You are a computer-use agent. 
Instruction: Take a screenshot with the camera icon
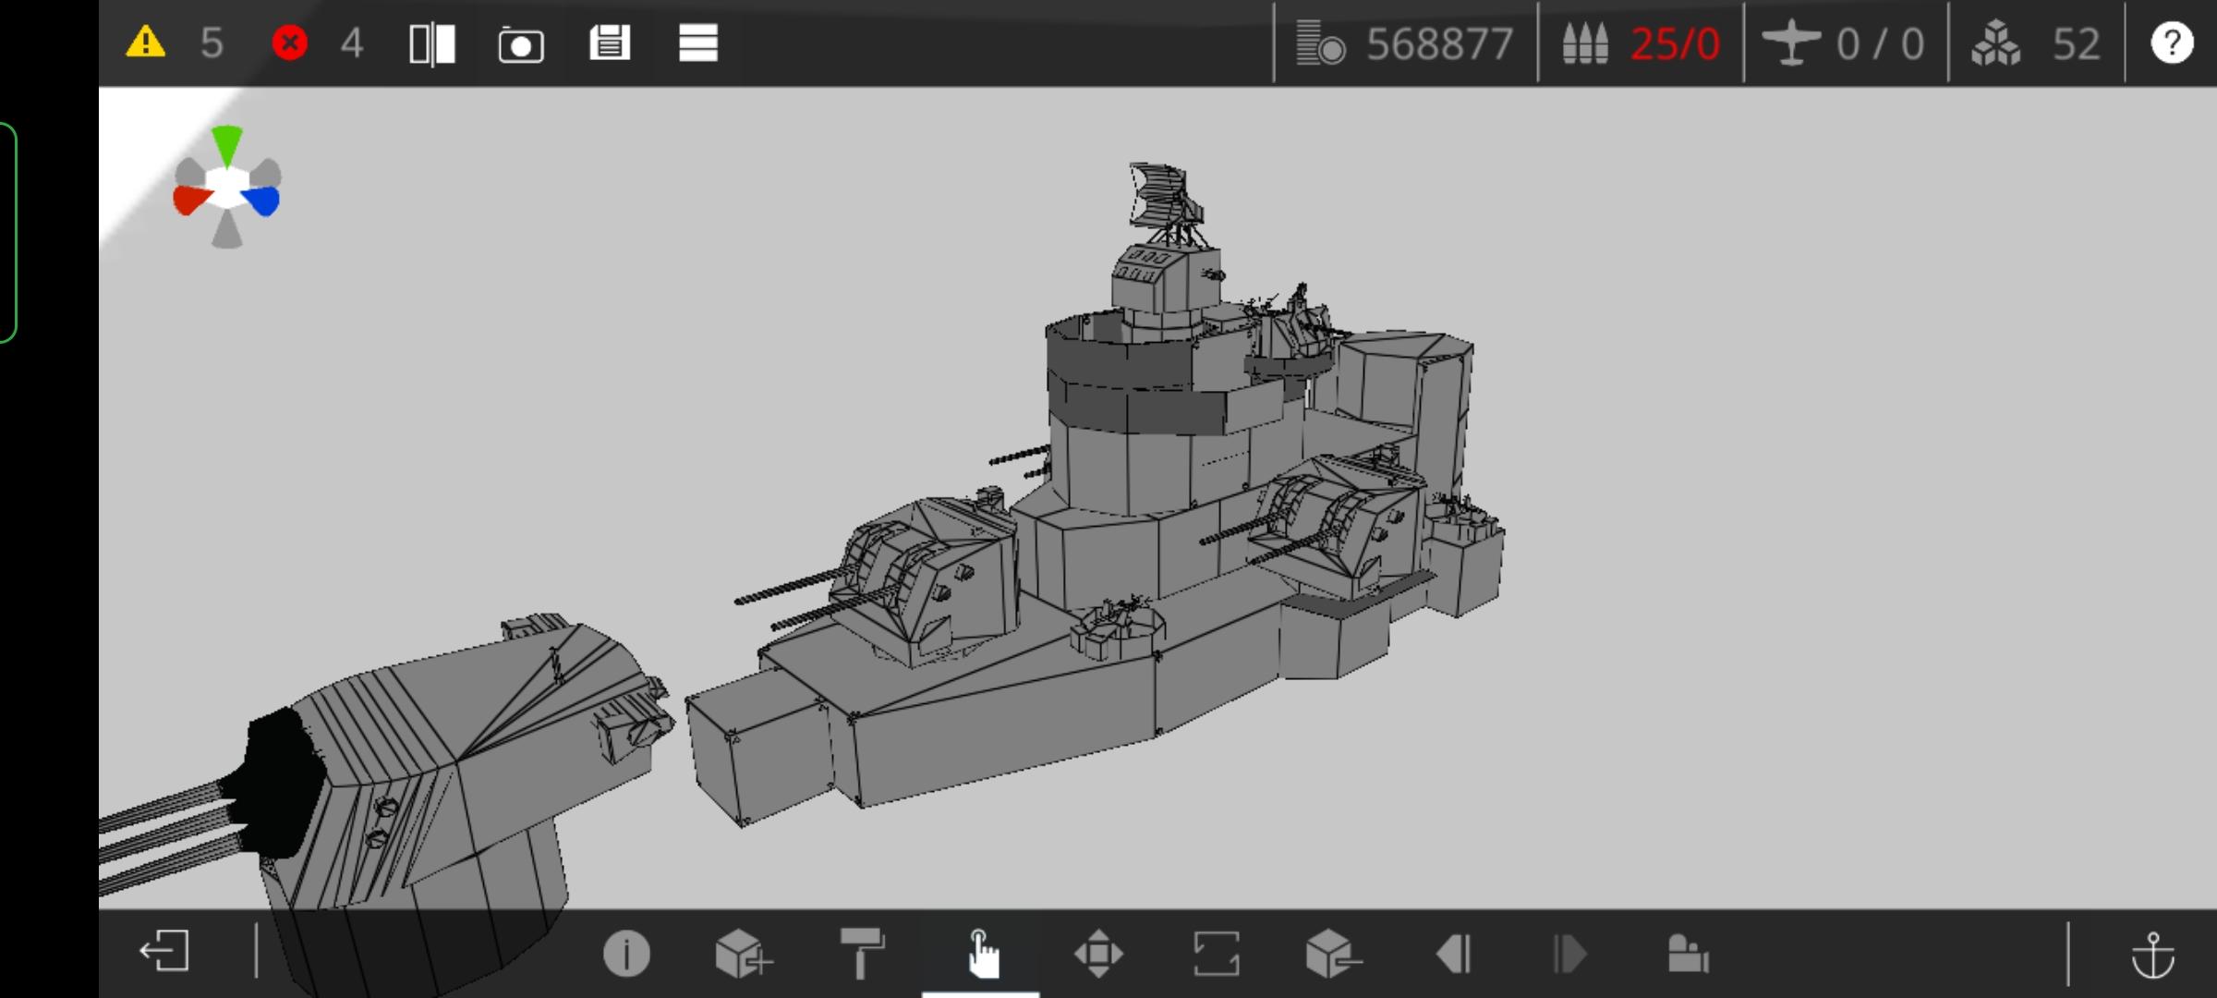coord(521,44)
